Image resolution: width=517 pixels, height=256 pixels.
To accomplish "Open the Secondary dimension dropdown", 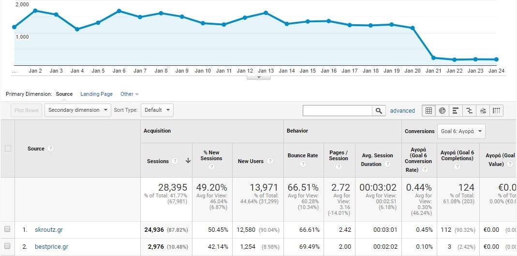I will tap(78, 110).
